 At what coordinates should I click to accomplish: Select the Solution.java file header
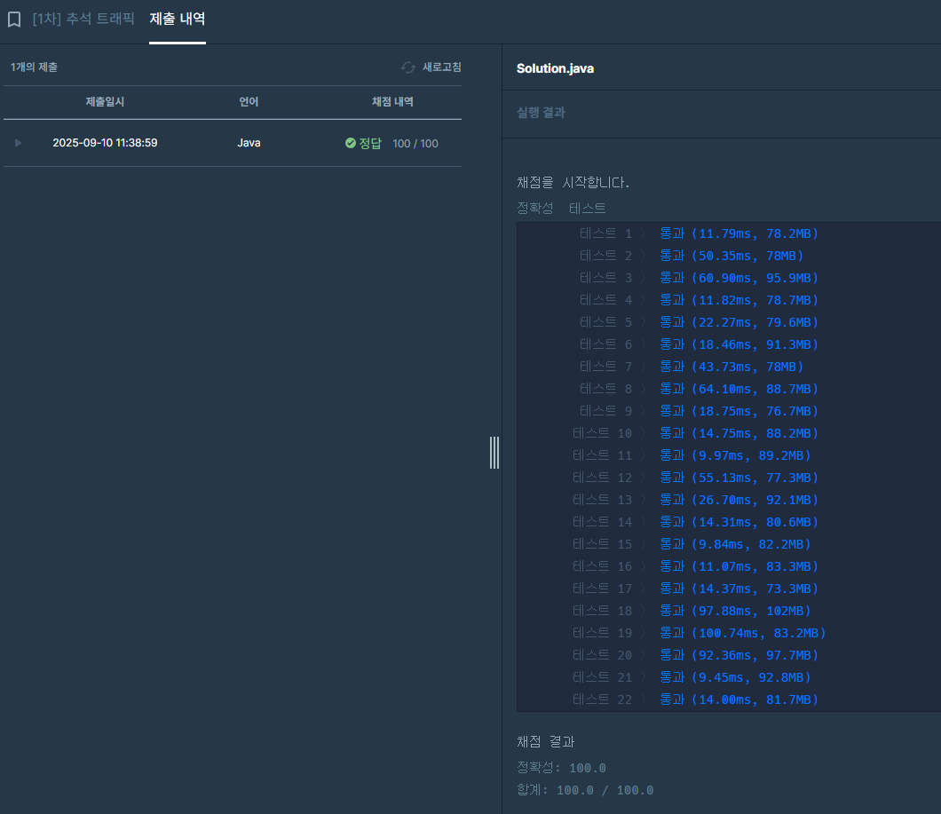pos(555,68)
